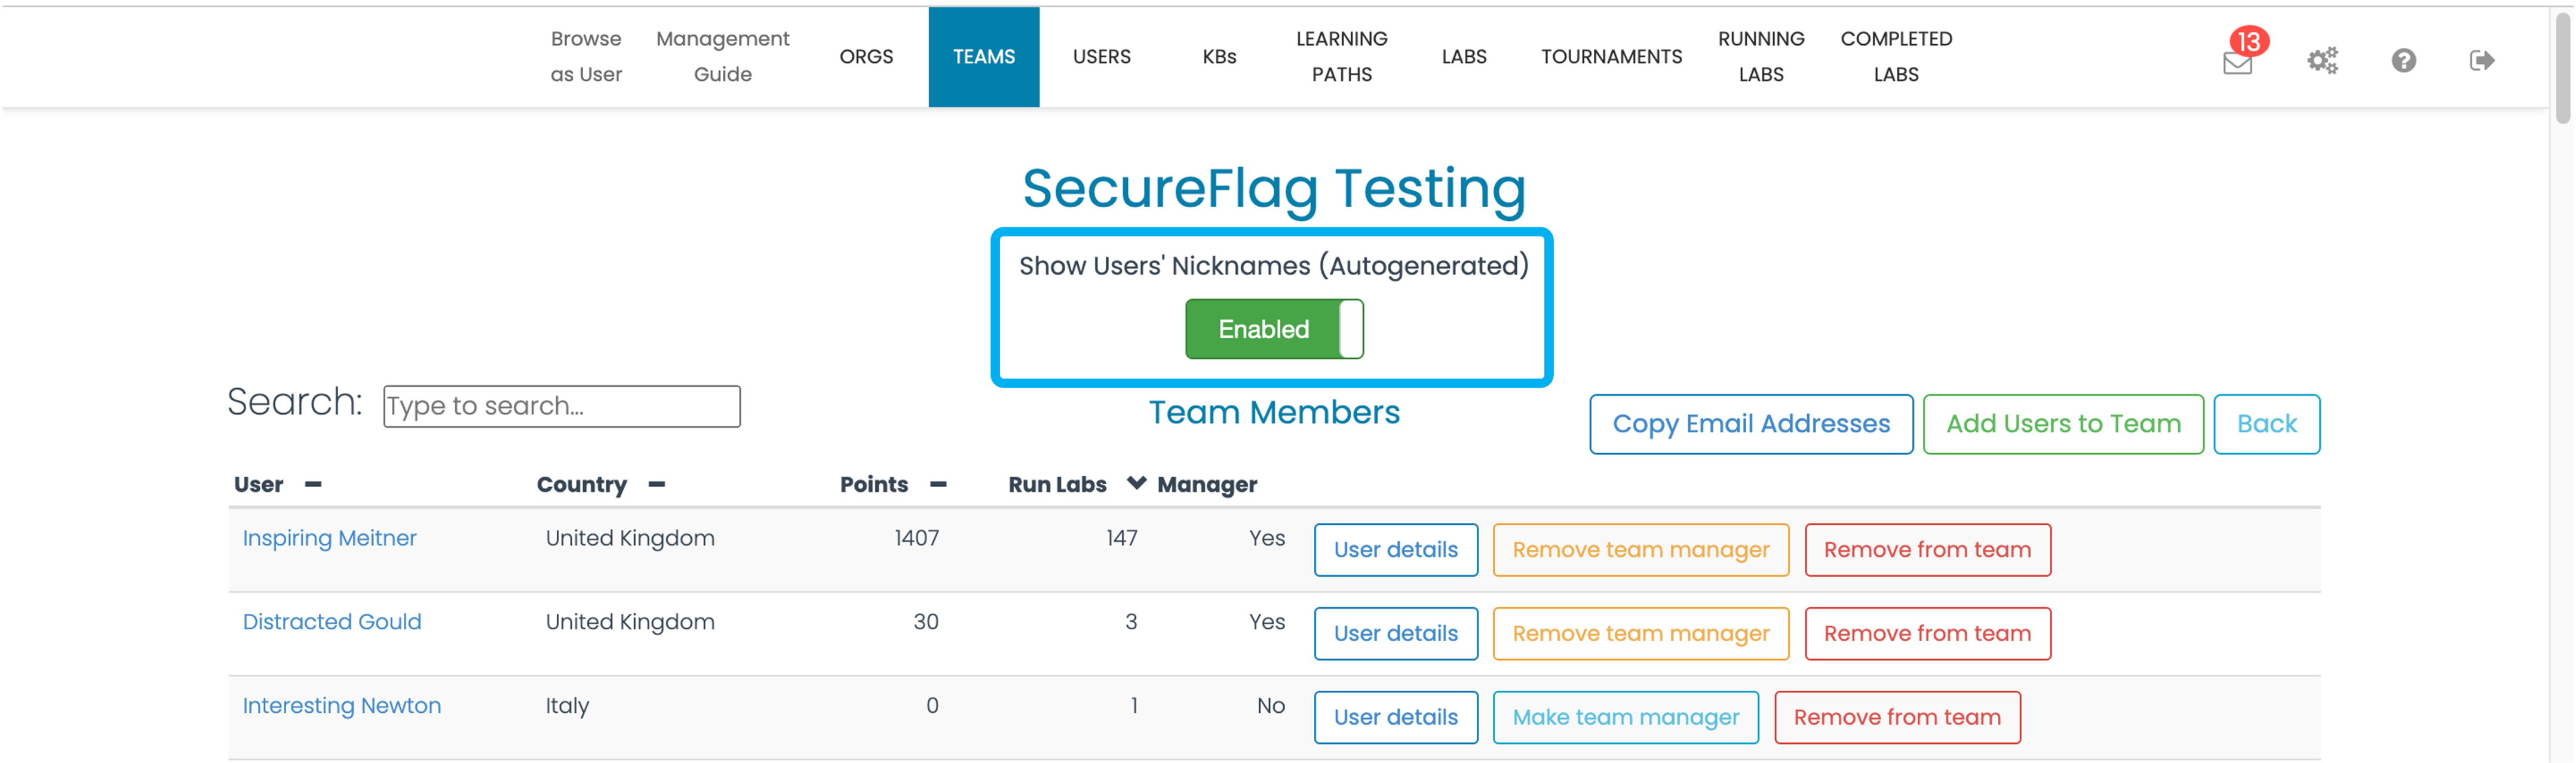Open LEARNING PATHS tab
2576x763 pixels.
(1341, 57)
